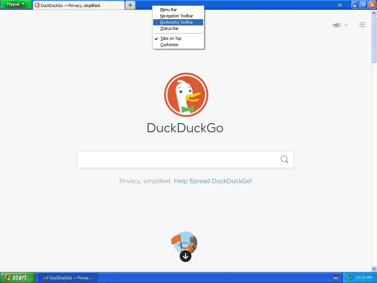Click the page scrollbar down arrow
This screenshot has height=283, width=377.
[374, 269]
